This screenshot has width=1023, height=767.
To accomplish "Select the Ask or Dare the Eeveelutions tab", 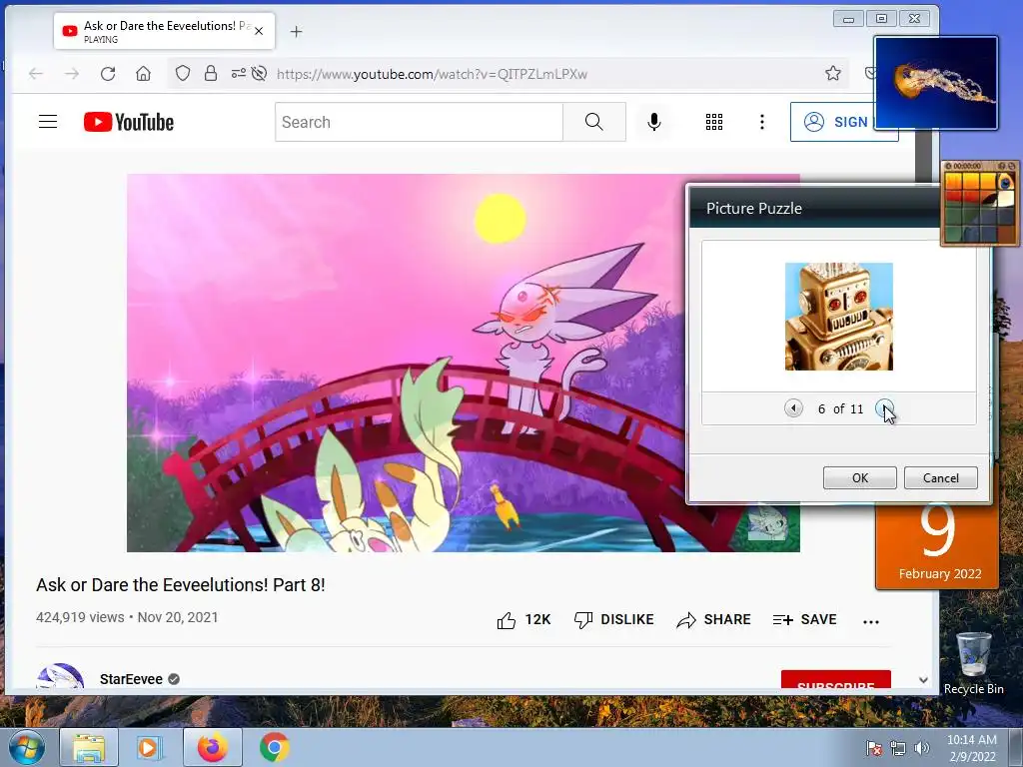I will [165, 31].
